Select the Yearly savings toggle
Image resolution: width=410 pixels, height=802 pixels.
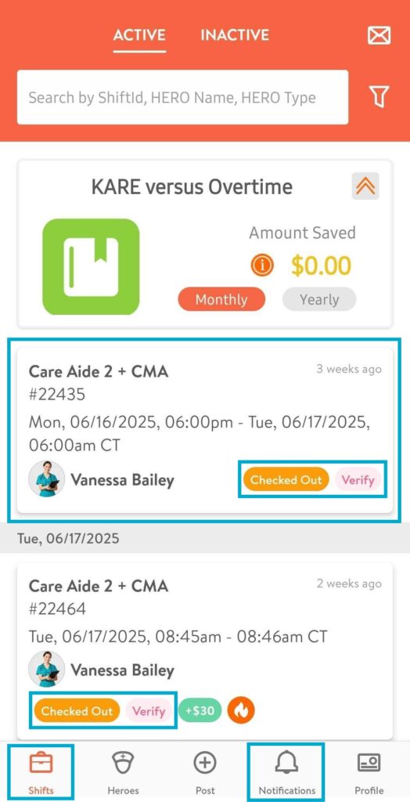[319, 299]
